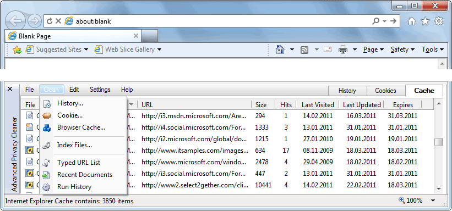The image size is (452, 211).
Task: Open the Settings menu
Action: (100, 90)
